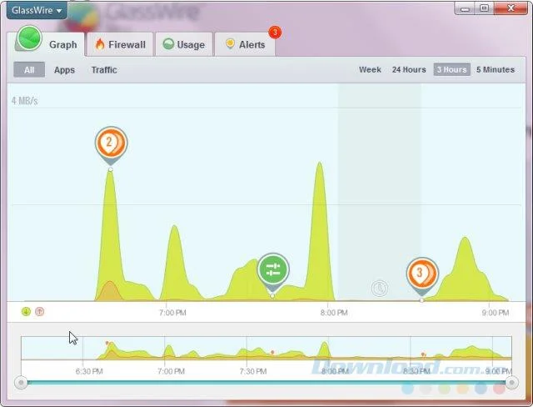
Task: Click the flame icon on the Firewall tab
Action: 100,44
